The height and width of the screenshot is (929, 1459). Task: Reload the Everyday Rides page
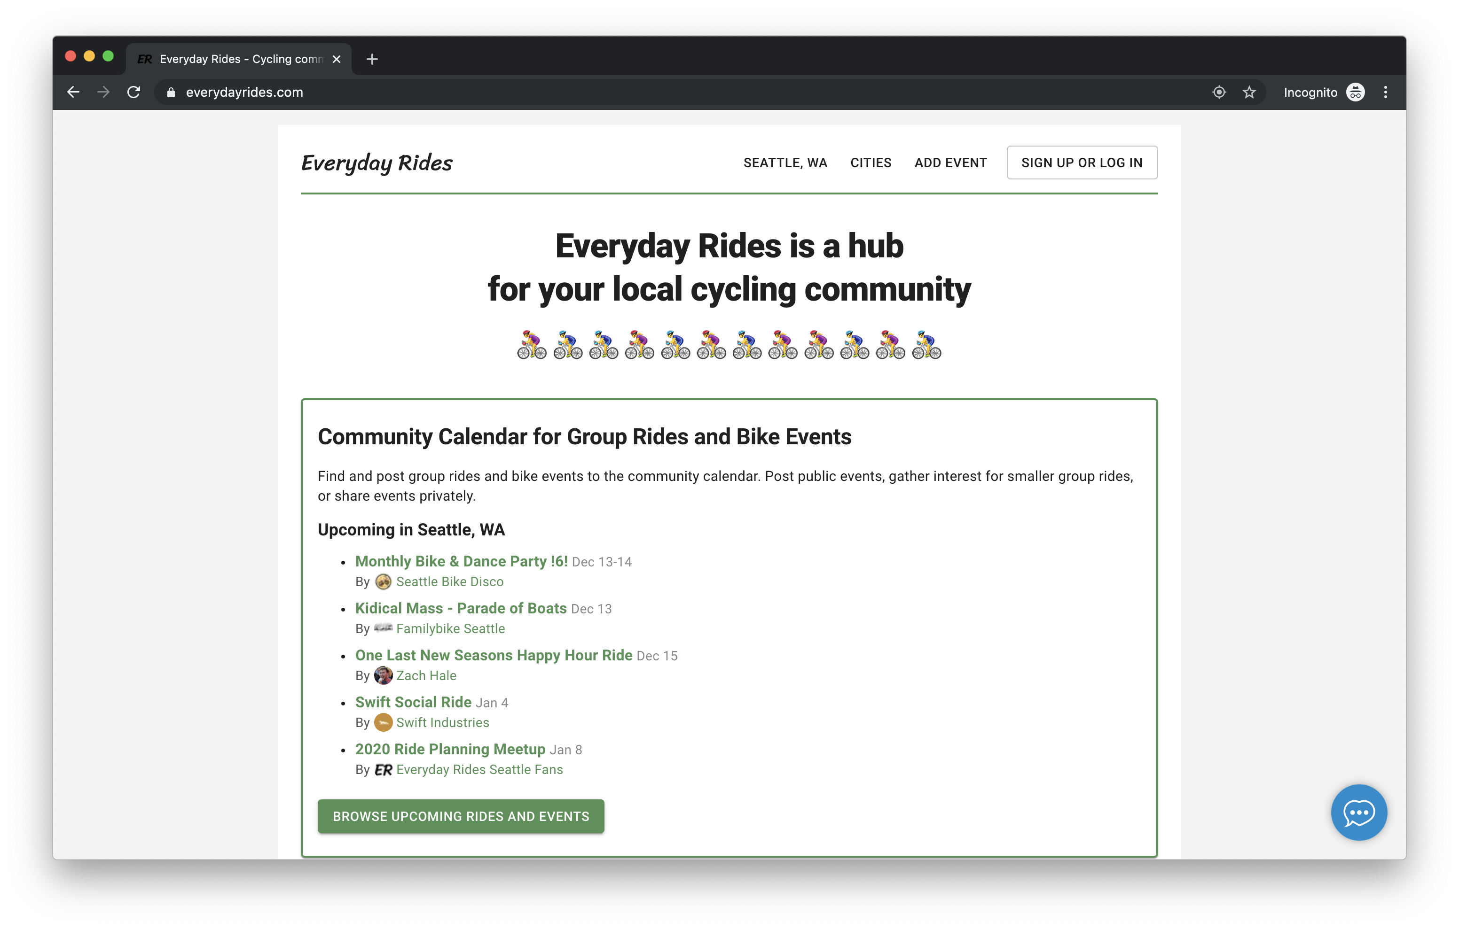[134, 92]
